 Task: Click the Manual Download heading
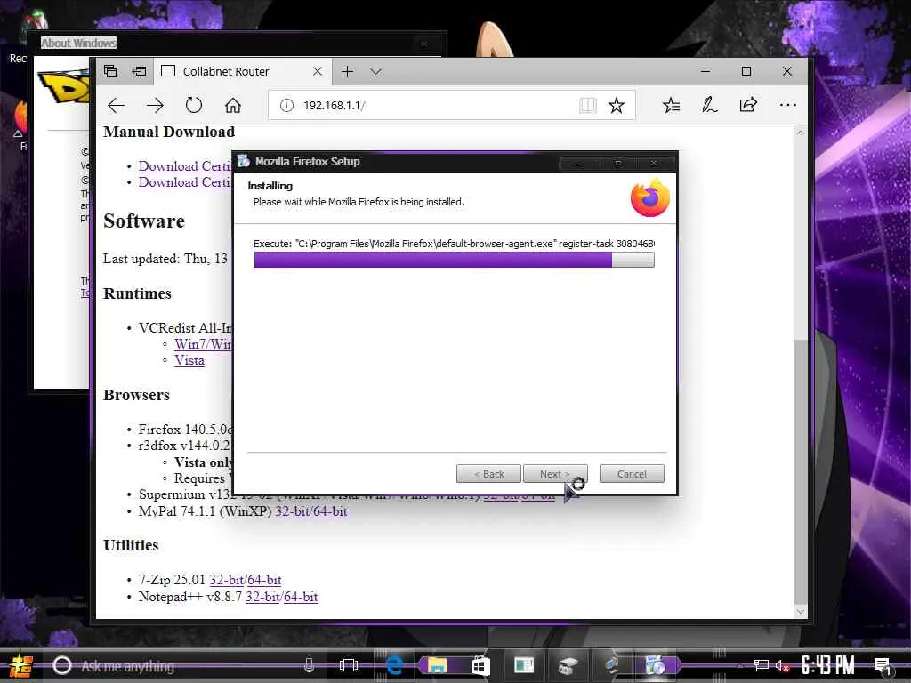[x=169, y=132]
